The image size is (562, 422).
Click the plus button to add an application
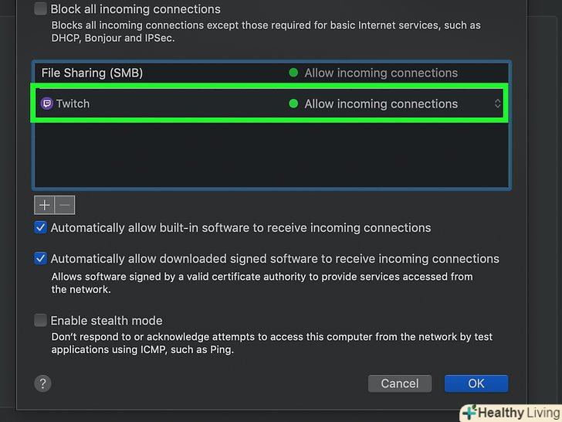click(x=45, y=205)
